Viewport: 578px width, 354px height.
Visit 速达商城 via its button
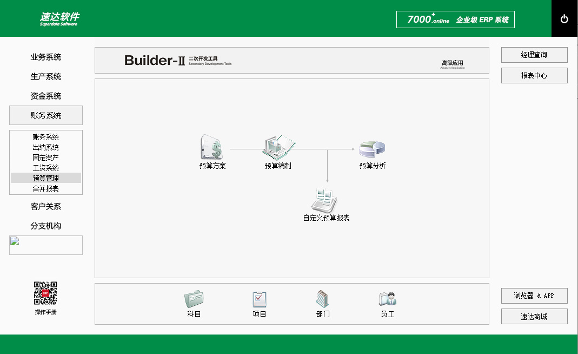click(534, 316)
